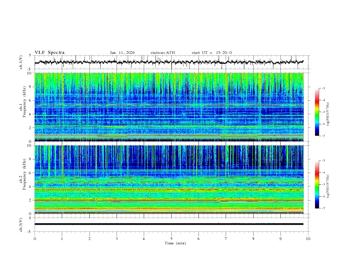Click time axis tick label "0"
Viewport: 347px width, 268px height.
tap(35, 239)
